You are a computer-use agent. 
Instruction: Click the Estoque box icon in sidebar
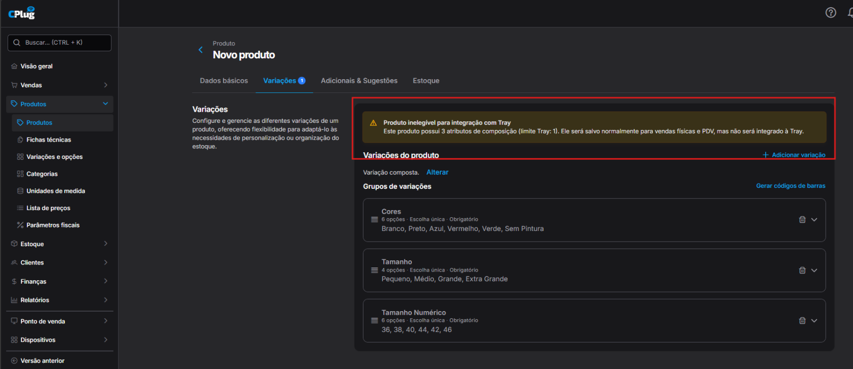[14, 244]
